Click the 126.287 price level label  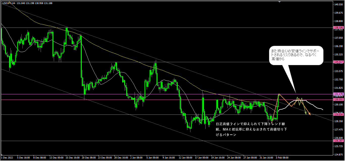point(338,141)
